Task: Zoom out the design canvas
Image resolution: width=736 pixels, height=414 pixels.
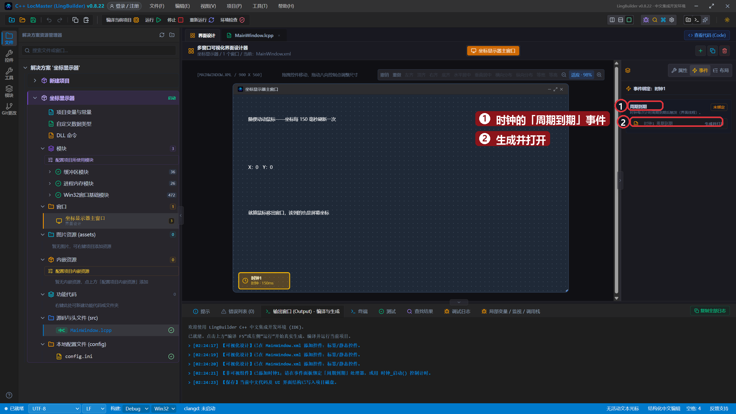Action: pos(564,75)
